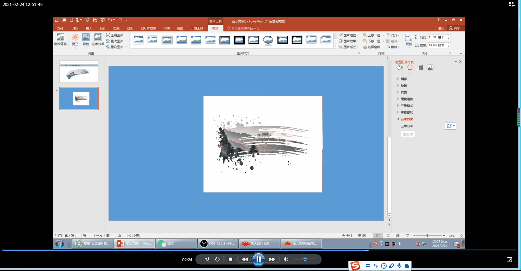Apply the thick black frame picture style

pos(239,40)
